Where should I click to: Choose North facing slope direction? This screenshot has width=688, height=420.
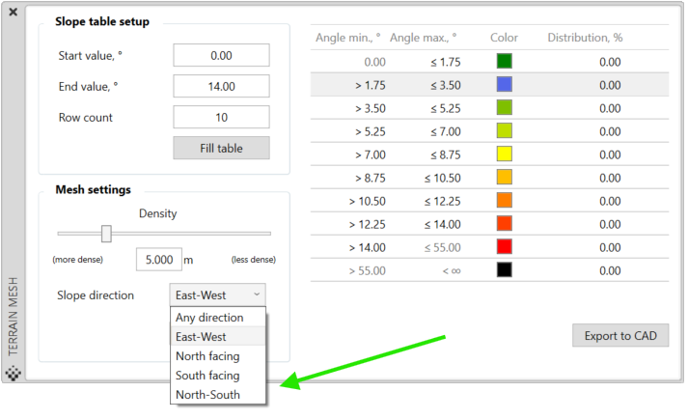207,356
